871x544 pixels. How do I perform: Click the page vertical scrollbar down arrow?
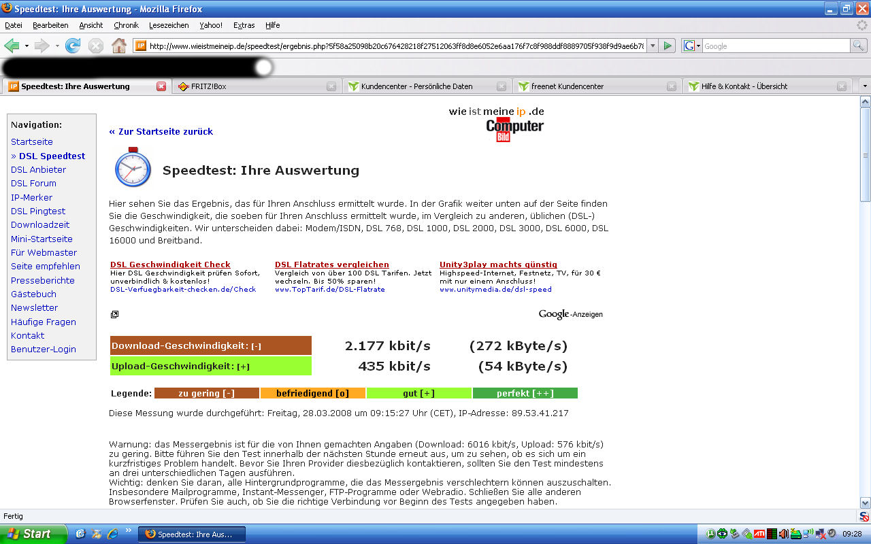pos(865,502)
